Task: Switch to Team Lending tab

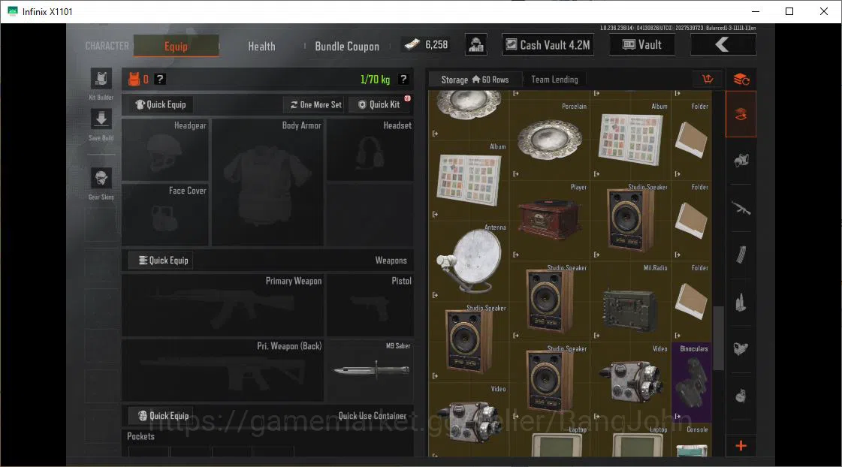Action: tap(555, 80)
